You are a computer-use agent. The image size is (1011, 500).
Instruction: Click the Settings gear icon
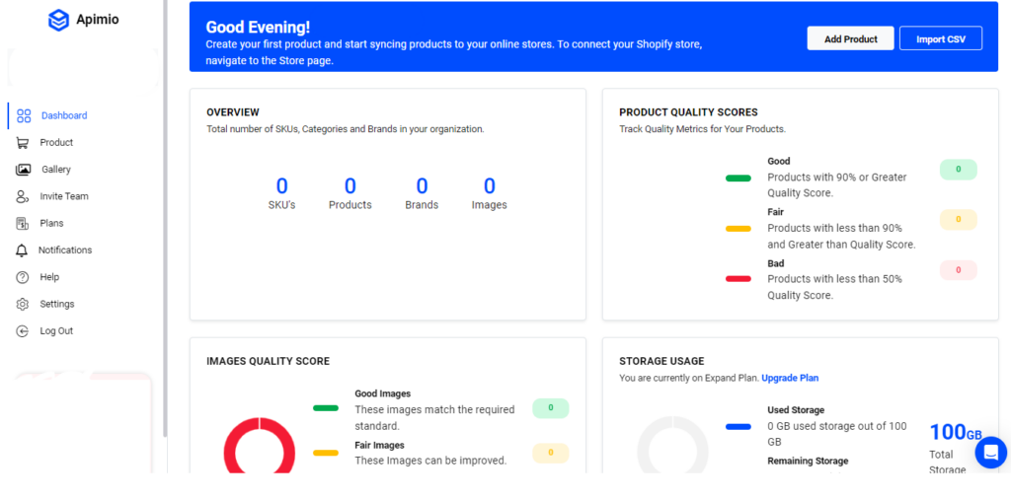pyautogui.click(x=23, y=304)
